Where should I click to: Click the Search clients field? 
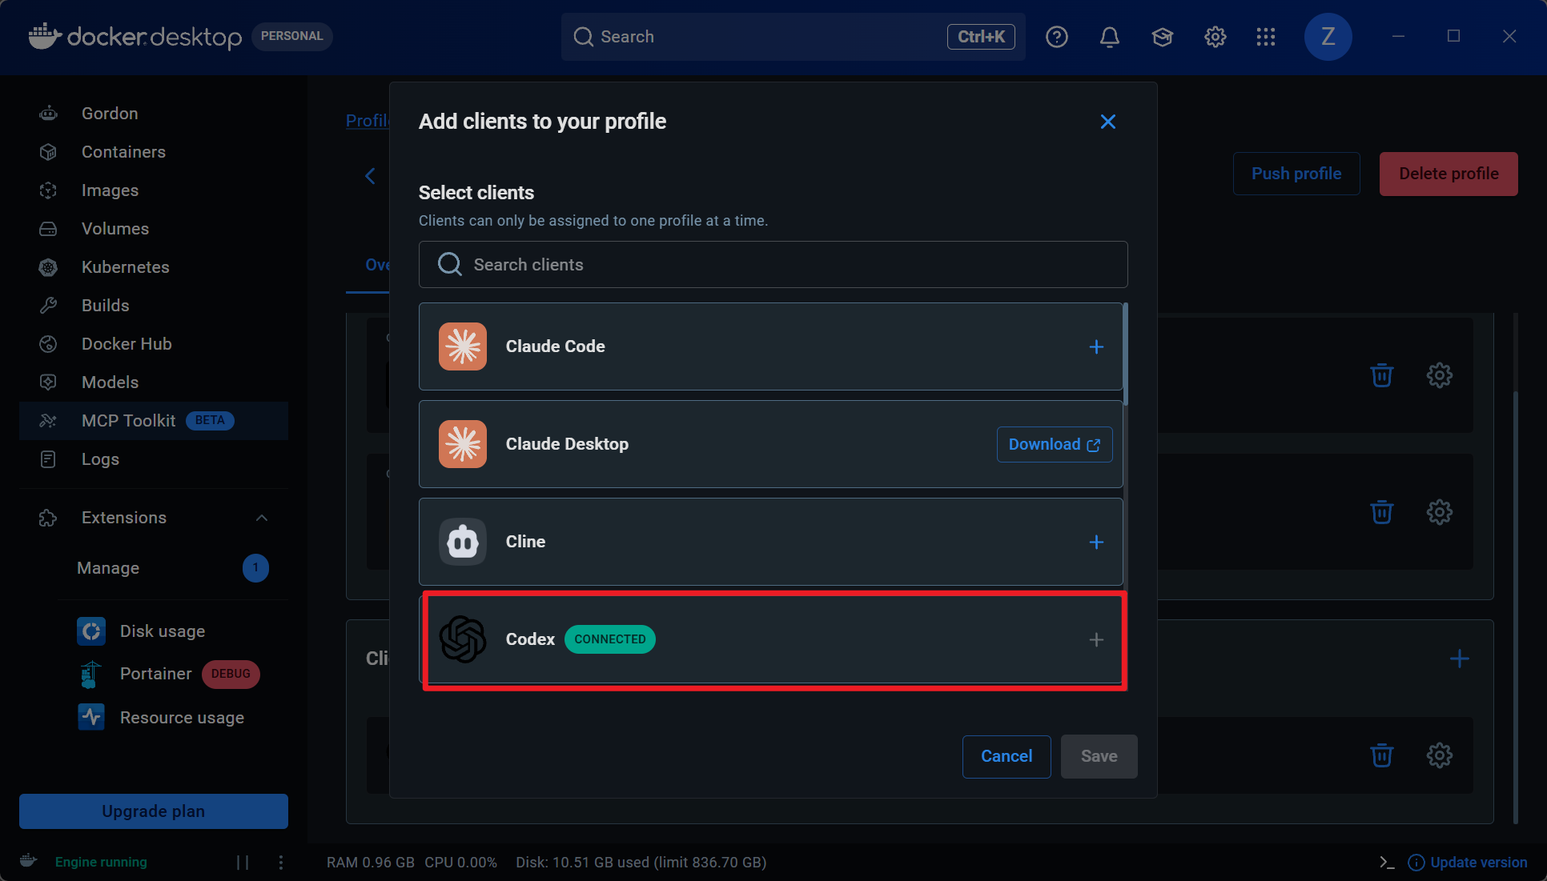coord(773,265)
